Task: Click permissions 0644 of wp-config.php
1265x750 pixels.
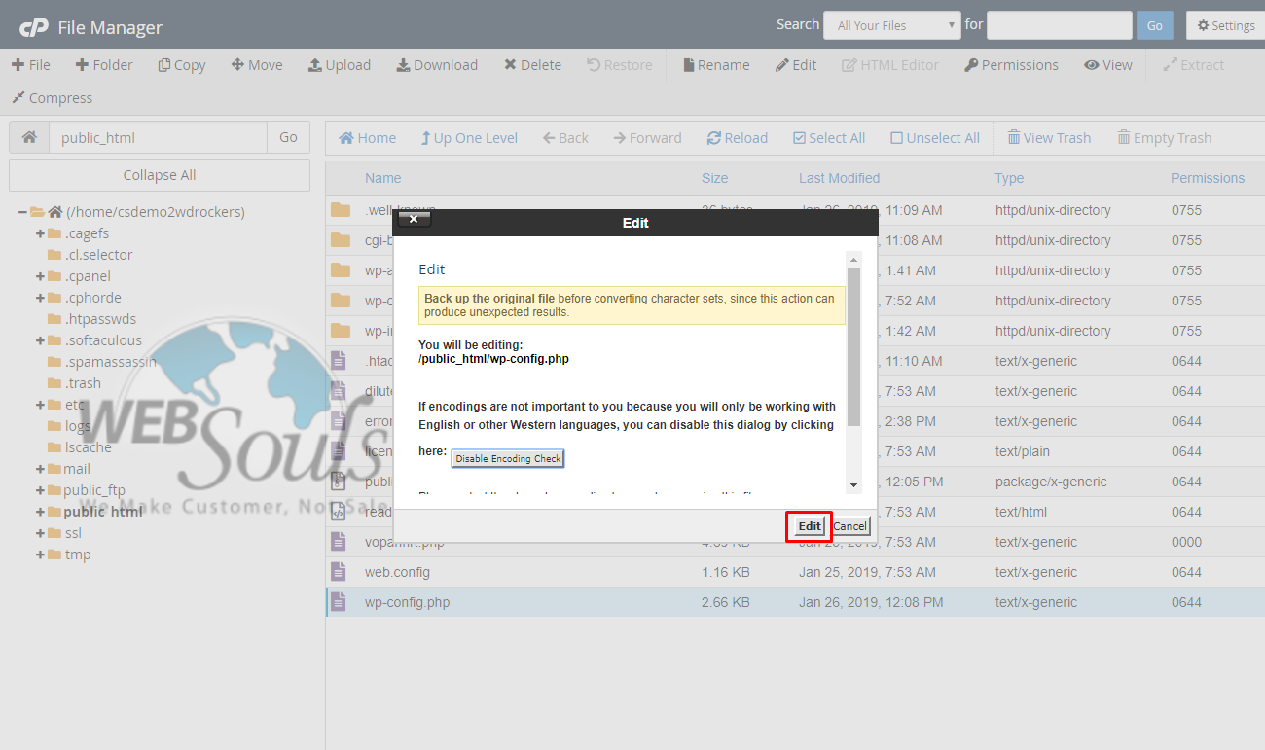Action: tap(1186, 602)
